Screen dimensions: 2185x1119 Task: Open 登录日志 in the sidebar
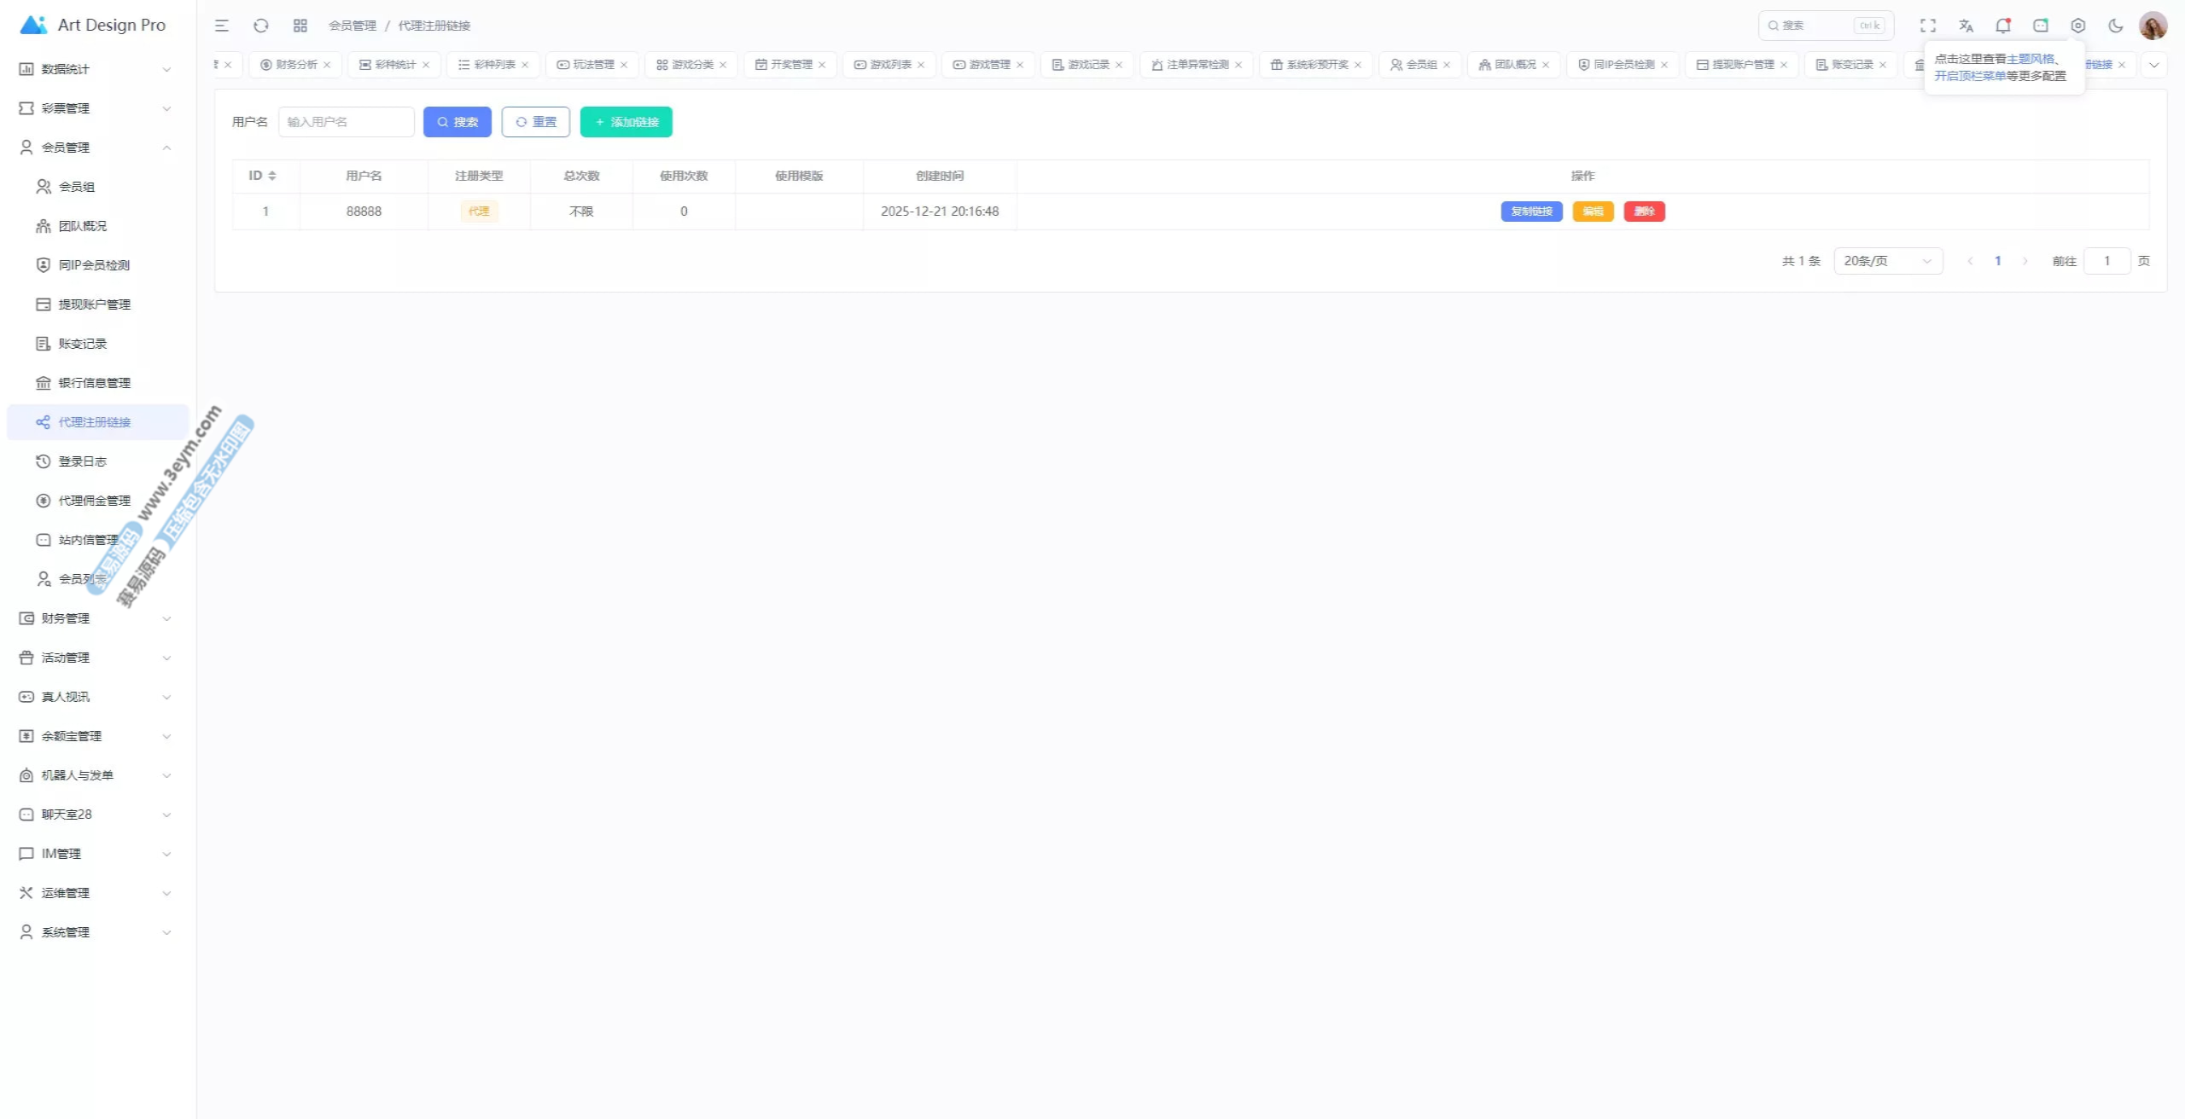click(x=83, y=461)
